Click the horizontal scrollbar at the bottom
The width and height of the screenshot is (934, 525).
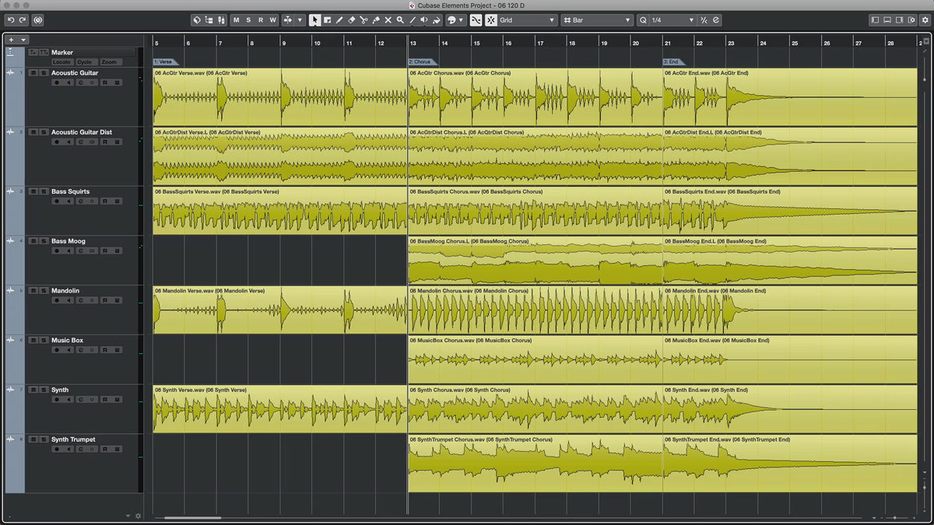point(192,517)
